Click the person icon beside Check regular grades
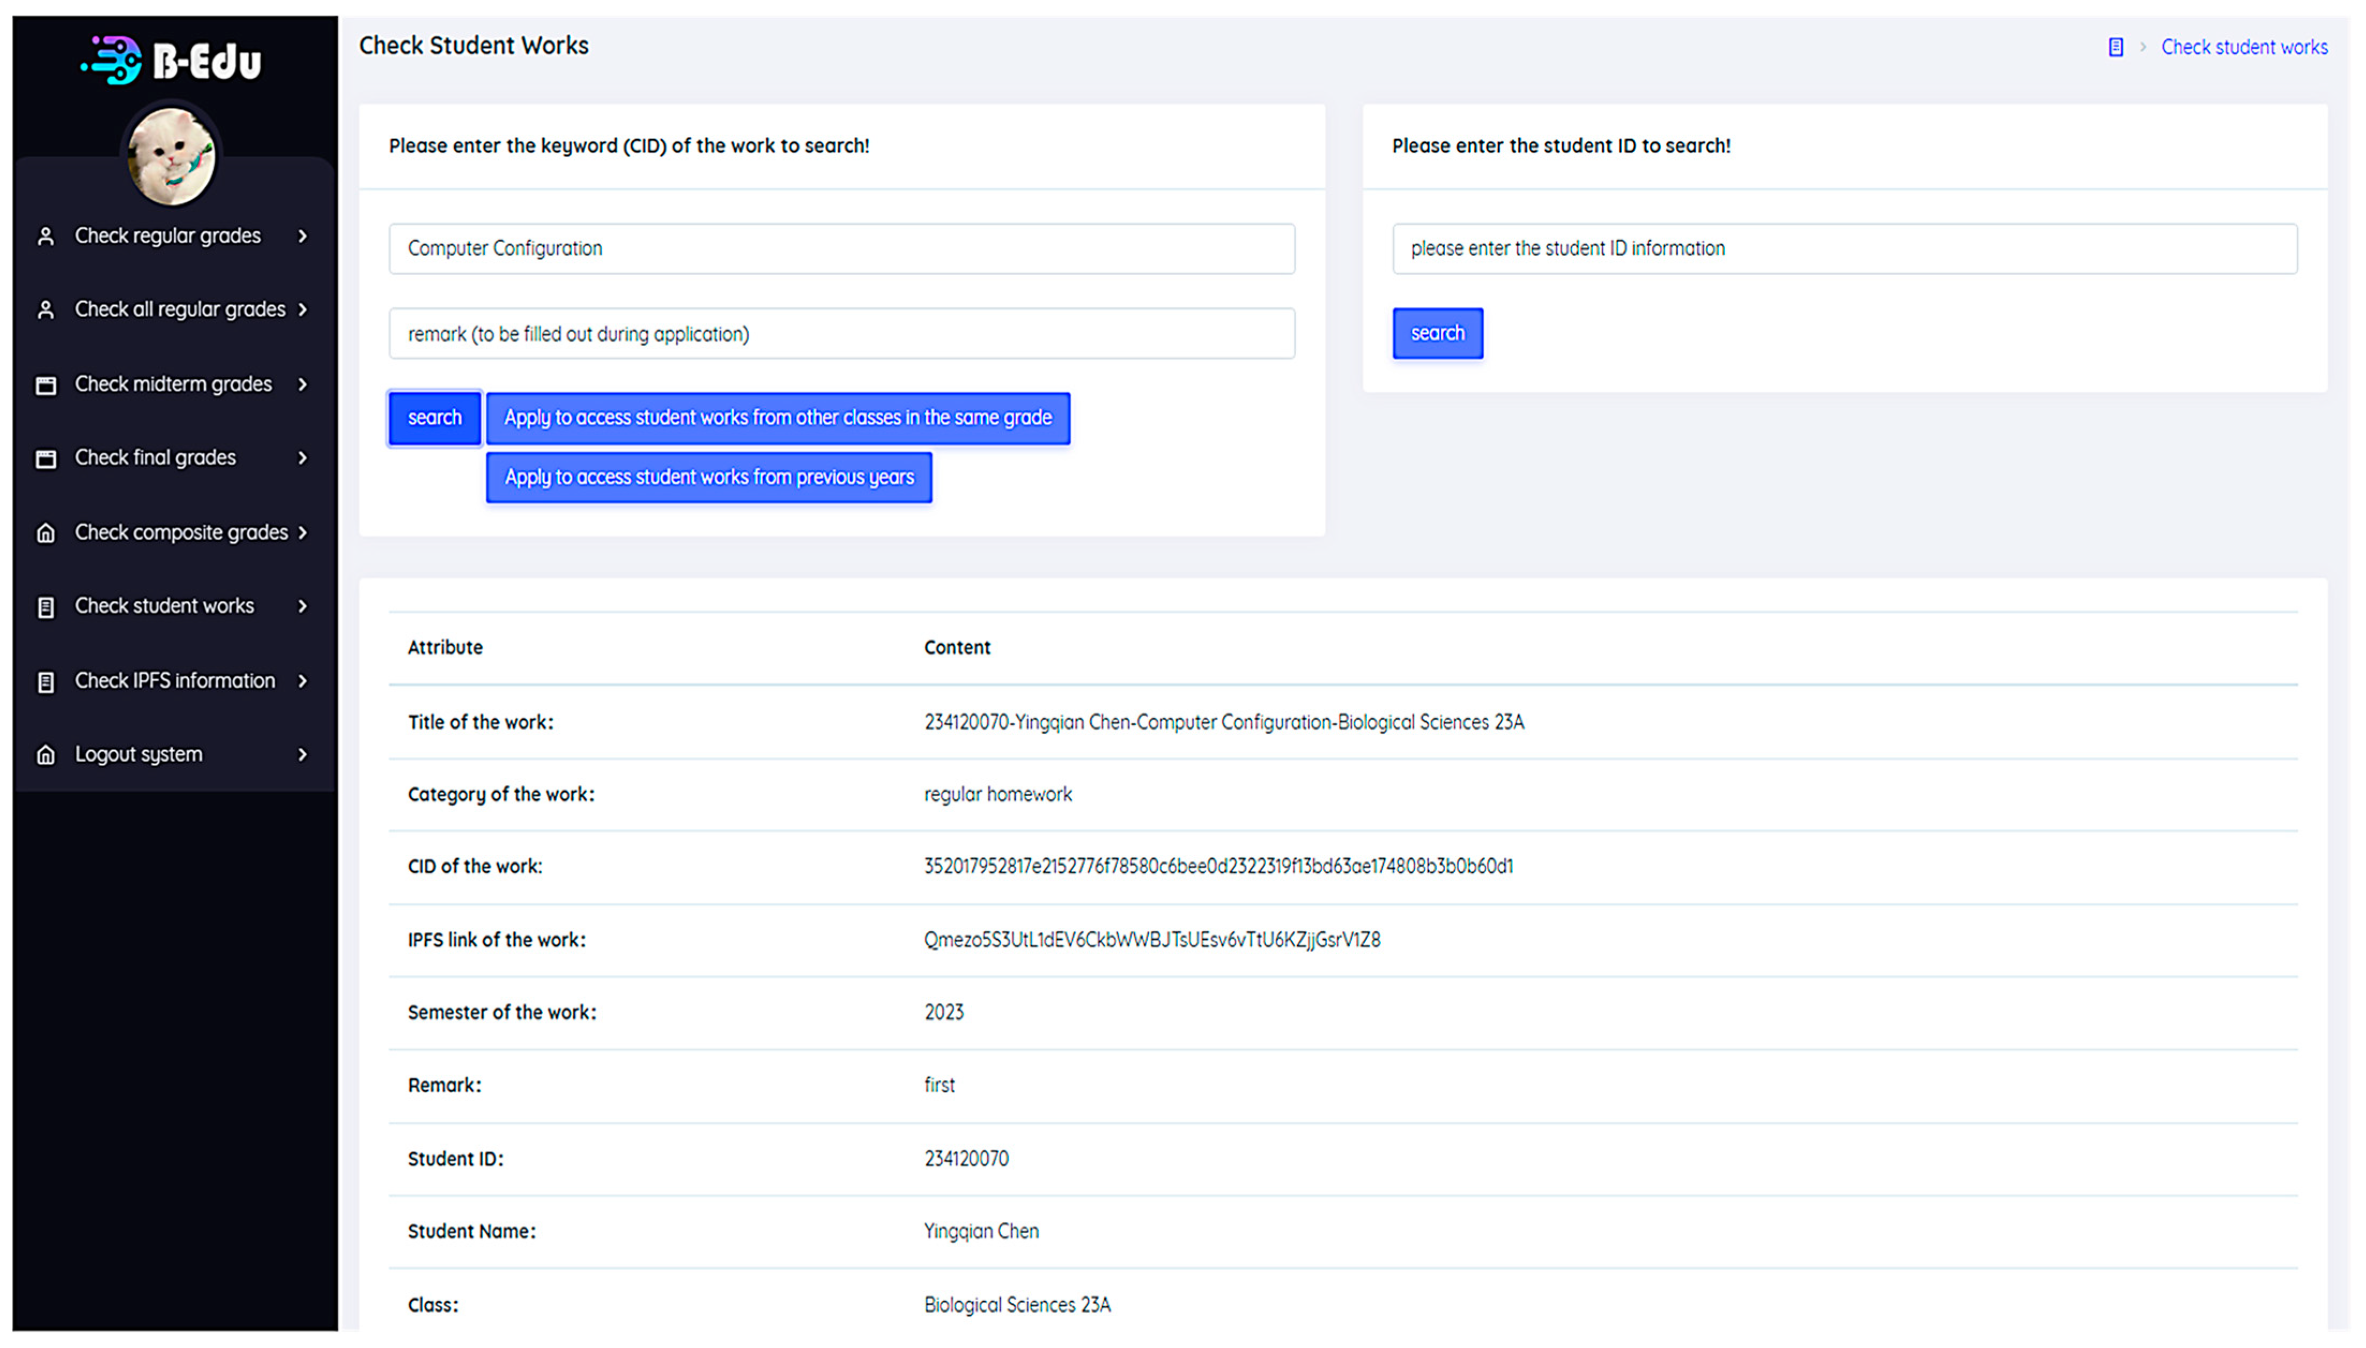 [x=46, y=236]
